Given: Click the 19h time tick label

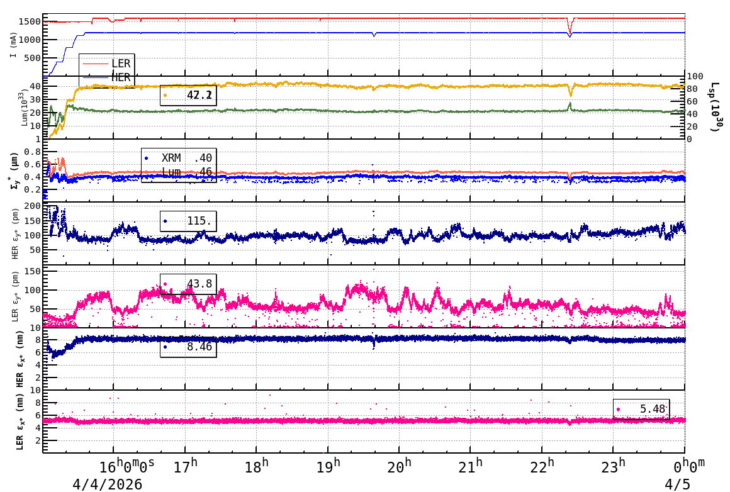Looking at the screenshot, I should pos(328,466).
